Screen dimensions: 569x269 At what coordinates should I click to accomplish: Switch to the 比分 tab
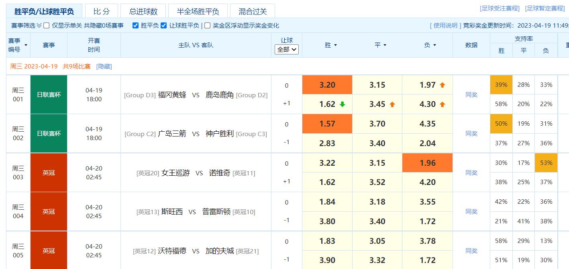tap(101, 11)
